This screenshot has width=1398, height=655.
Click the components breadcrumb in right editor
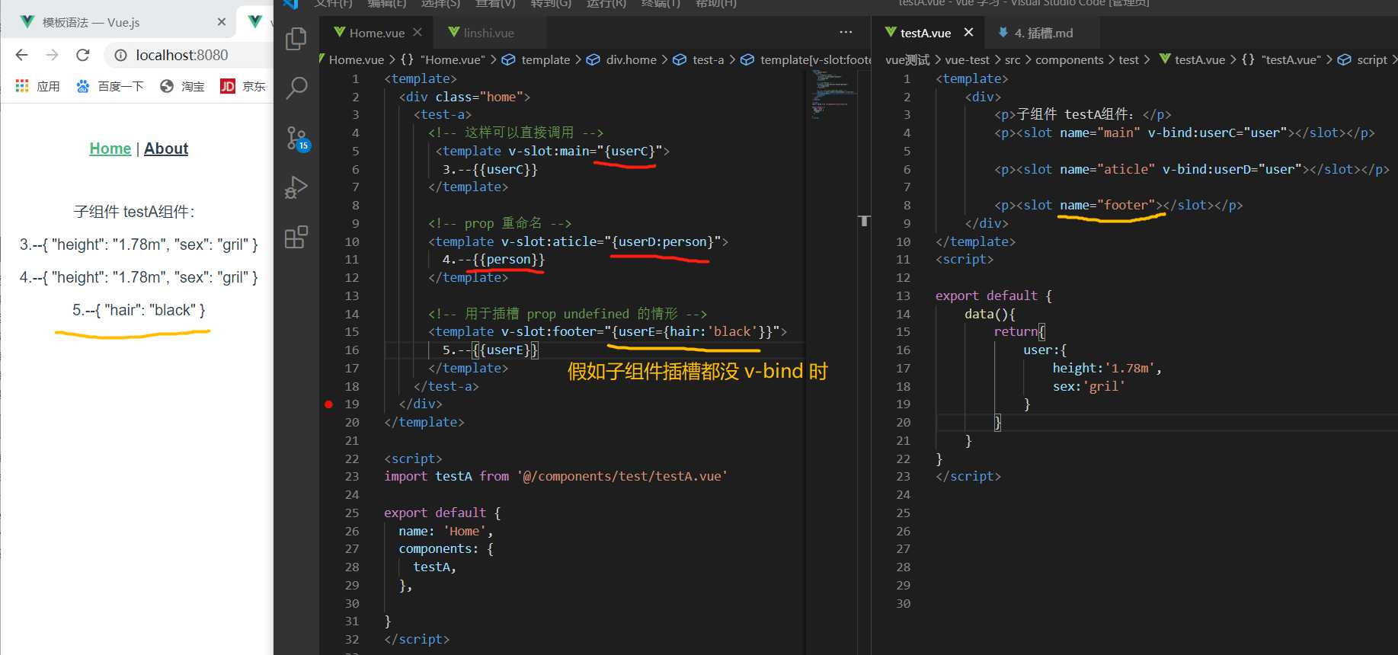pyautogui.click(x=1069, y=59)
